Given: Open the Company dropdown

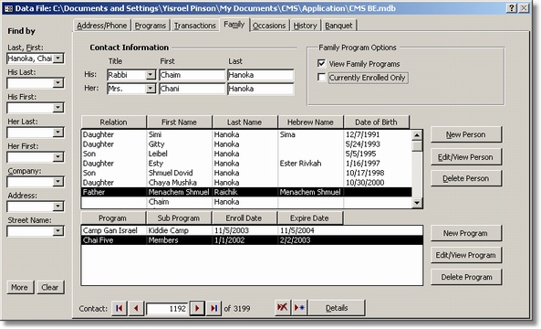Looking at the screenshot, I should (x=58, y=182).
